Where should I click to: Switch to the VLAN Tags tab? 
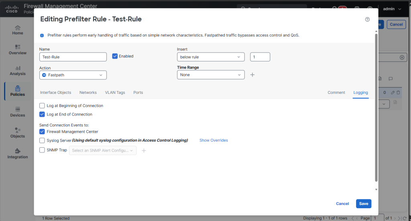[x=115, y=92]
